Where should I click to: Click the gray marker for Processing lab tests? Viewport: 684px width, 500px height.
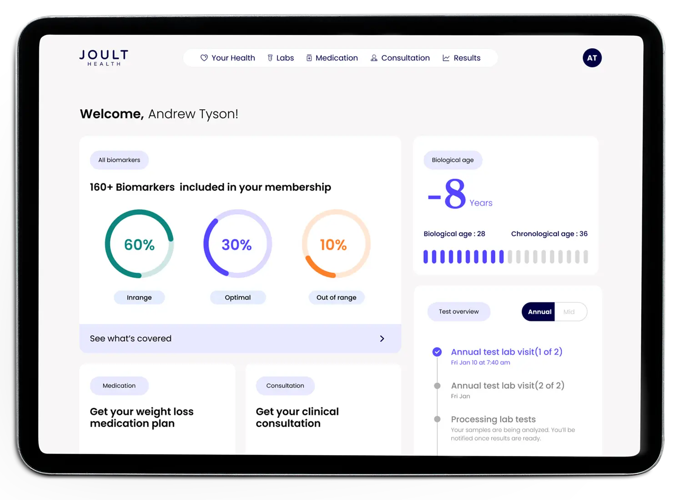(x=437, y=419)
